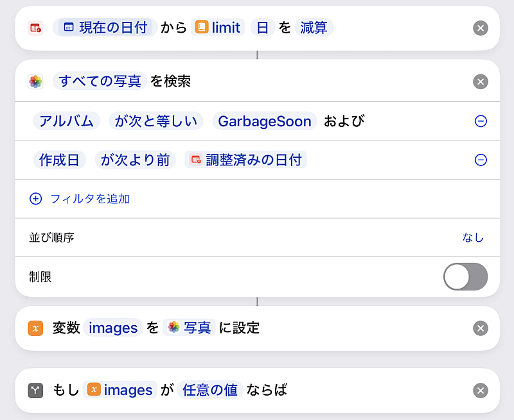This screenshot has width=514, height=420.
Task: Open the images variable in If action
Action: (x=120, y=390)
